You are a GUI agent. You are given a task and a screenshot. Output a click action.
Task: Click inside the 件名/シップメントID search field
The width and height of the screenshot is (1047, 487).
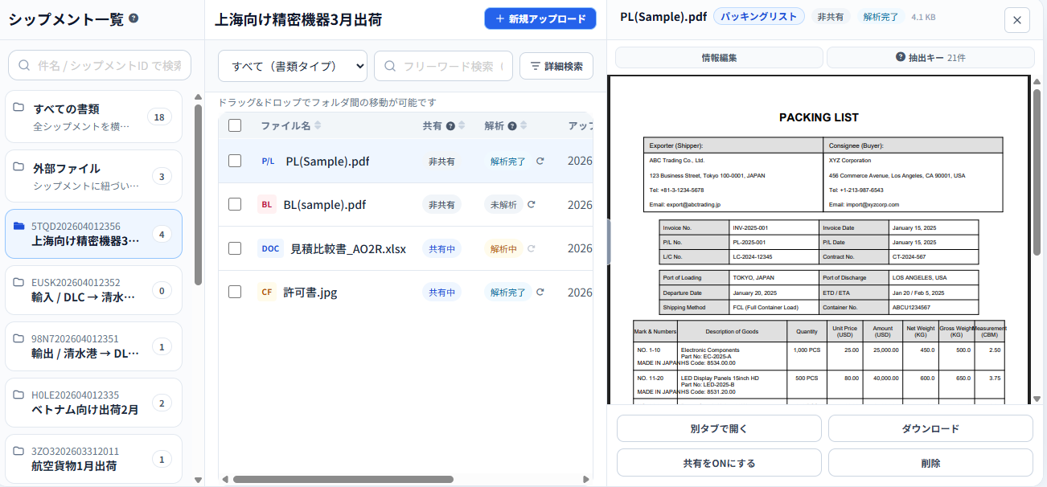point(99,65)
